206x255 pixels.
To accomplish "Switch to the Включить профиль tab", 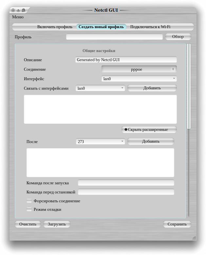I will [x=55, y=27].
